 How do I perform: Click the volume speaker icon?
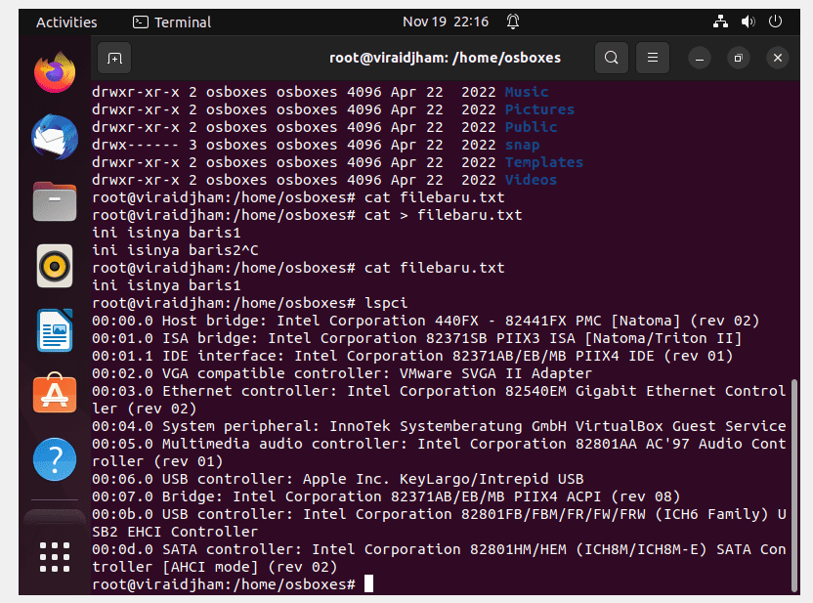pos(748,22)
